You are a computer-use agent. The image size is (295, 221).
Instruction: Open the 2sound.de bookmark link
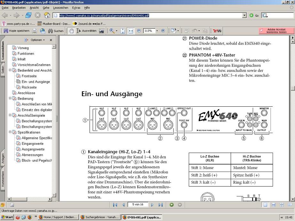pos(89,24)
